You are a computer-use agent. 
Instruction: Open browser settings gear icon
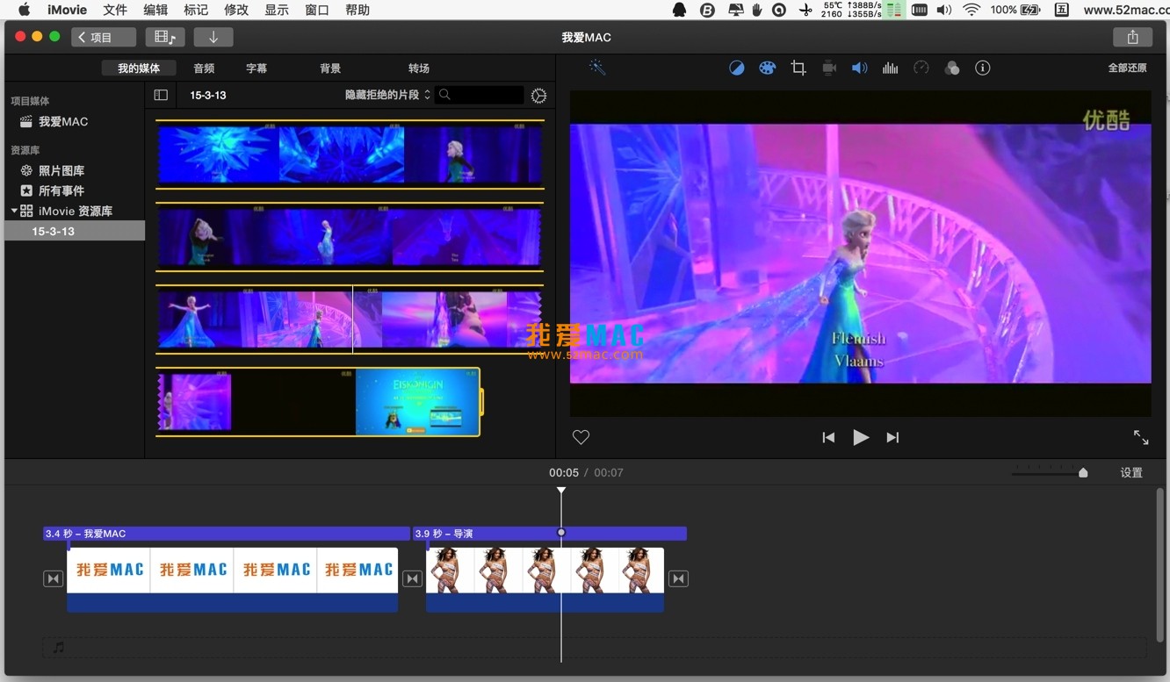tap(539, 95)
